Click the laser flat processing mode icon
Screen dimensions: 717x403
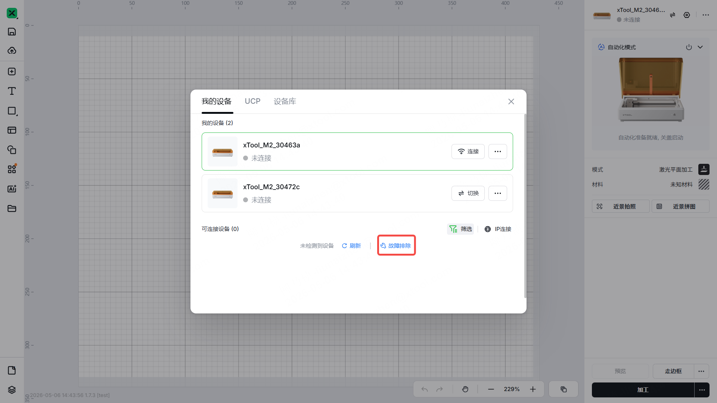pyautogui.click(x=704, y=169)
